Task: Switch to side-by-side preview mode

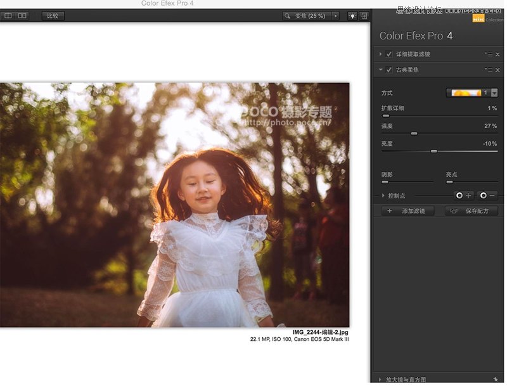Action: click(22, 16)
